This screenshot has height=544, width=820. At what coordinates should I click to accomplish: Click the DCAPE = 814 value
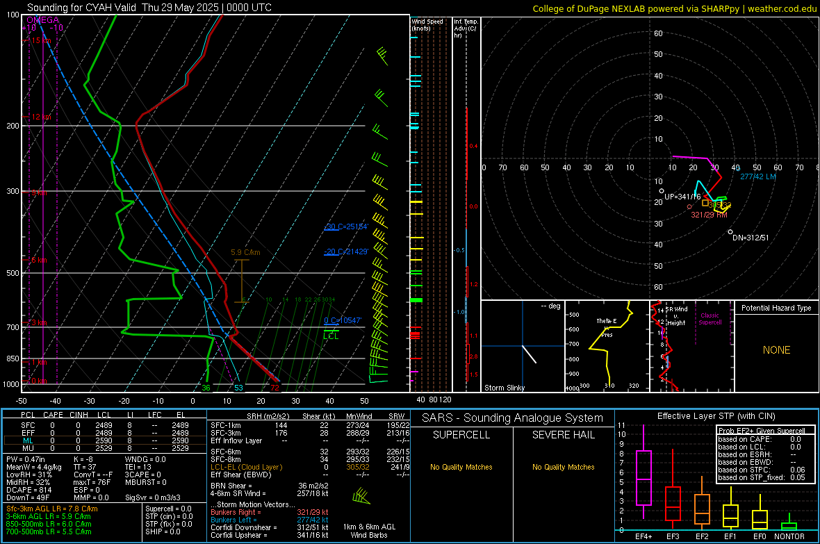coord(28,490)
